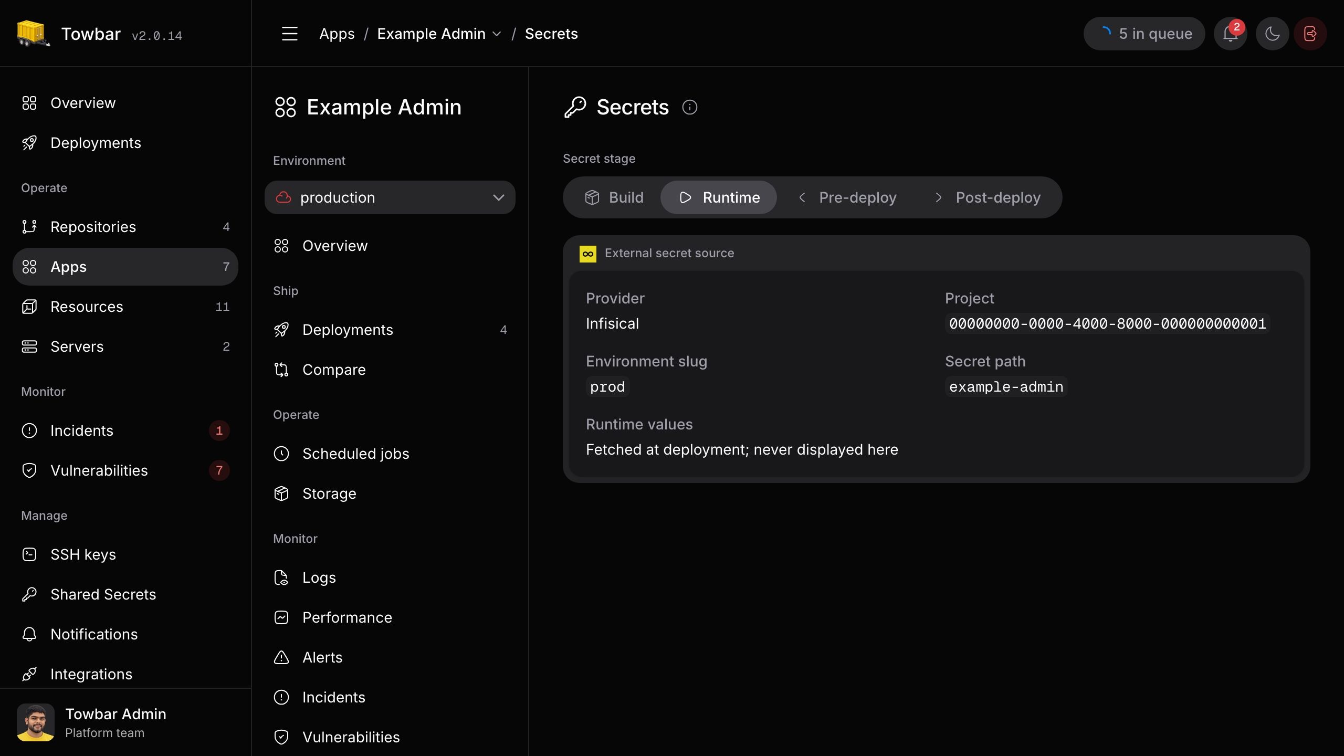Click the Performance chart icon
Viewport: 1344px width, 756px height.
[x=281, y=617]
